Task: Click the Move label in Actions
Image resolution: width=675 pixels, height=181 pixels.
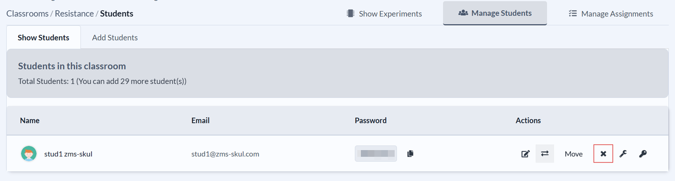Action: (x=574, y=154)
